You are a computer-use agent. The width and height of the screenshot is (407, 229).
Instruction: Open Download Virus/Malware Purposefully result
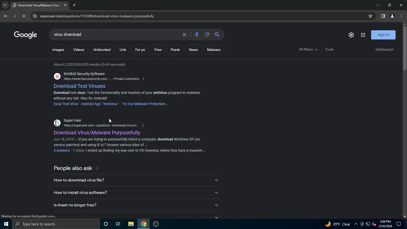pyautogui.click(x=97, y=133)
